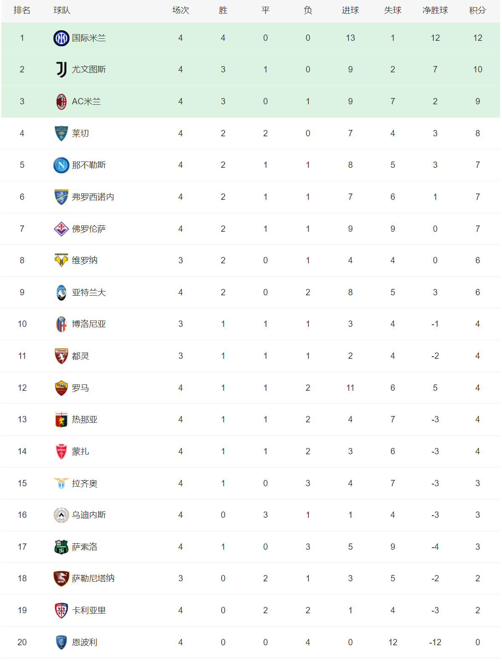Click the 进球 column header
The image size is (502, 665).
coord(350,11)
